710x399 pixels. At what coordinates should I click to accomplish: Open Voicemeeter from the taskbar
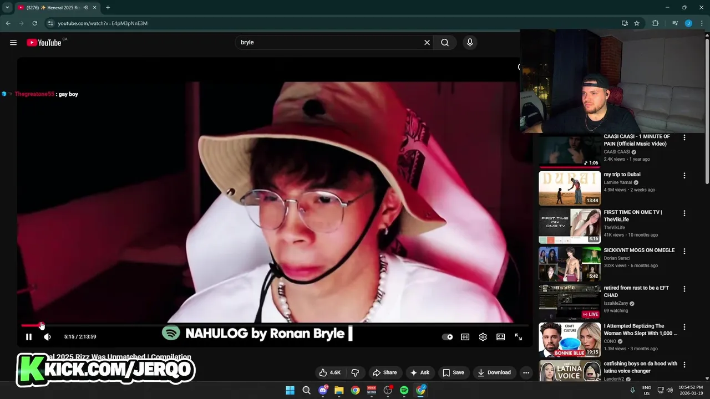click(x=372, y=390)
